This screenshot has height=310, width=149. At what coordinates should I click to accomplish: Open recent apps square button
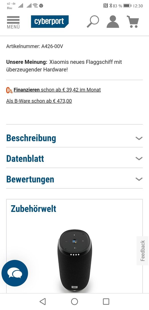106,301
